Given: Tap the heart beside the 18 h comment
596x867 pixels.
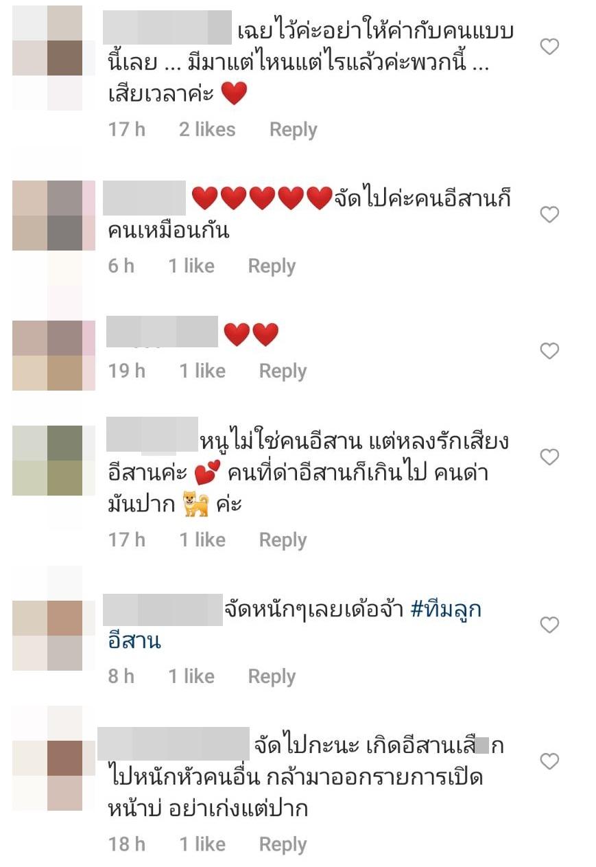Looking at the screenshot, I should 549,761.
